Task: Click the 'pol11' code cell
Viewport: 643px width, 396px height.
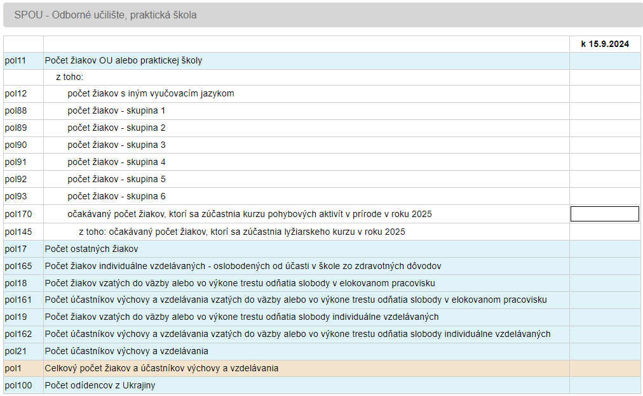Action: [24, 61]
